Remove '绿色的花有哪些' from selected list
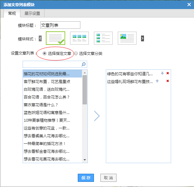Screen dimensions: 194x187 tap(168, 73)
